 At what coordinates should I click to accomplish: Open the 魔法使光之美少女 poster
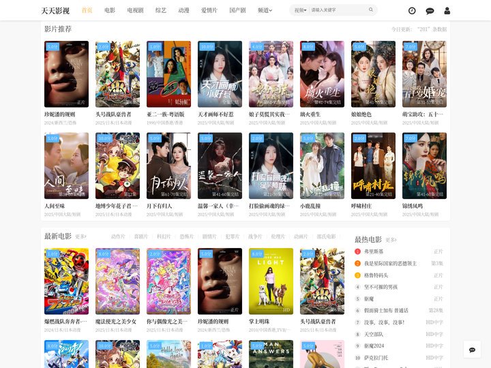coord(117,281)
